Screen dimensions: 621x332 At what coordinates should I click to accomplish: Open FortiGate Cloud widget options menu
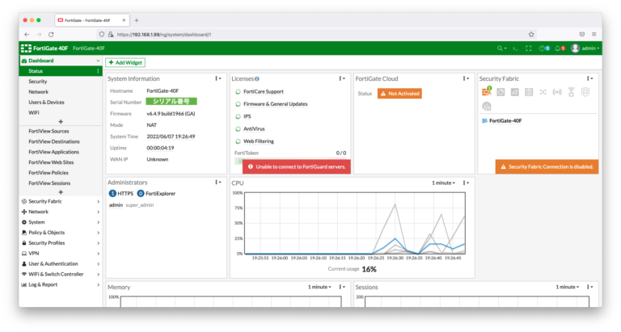466,78
